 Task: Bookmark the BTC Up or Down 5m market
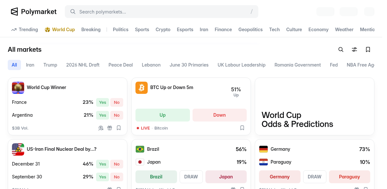[x=242, y=128]
